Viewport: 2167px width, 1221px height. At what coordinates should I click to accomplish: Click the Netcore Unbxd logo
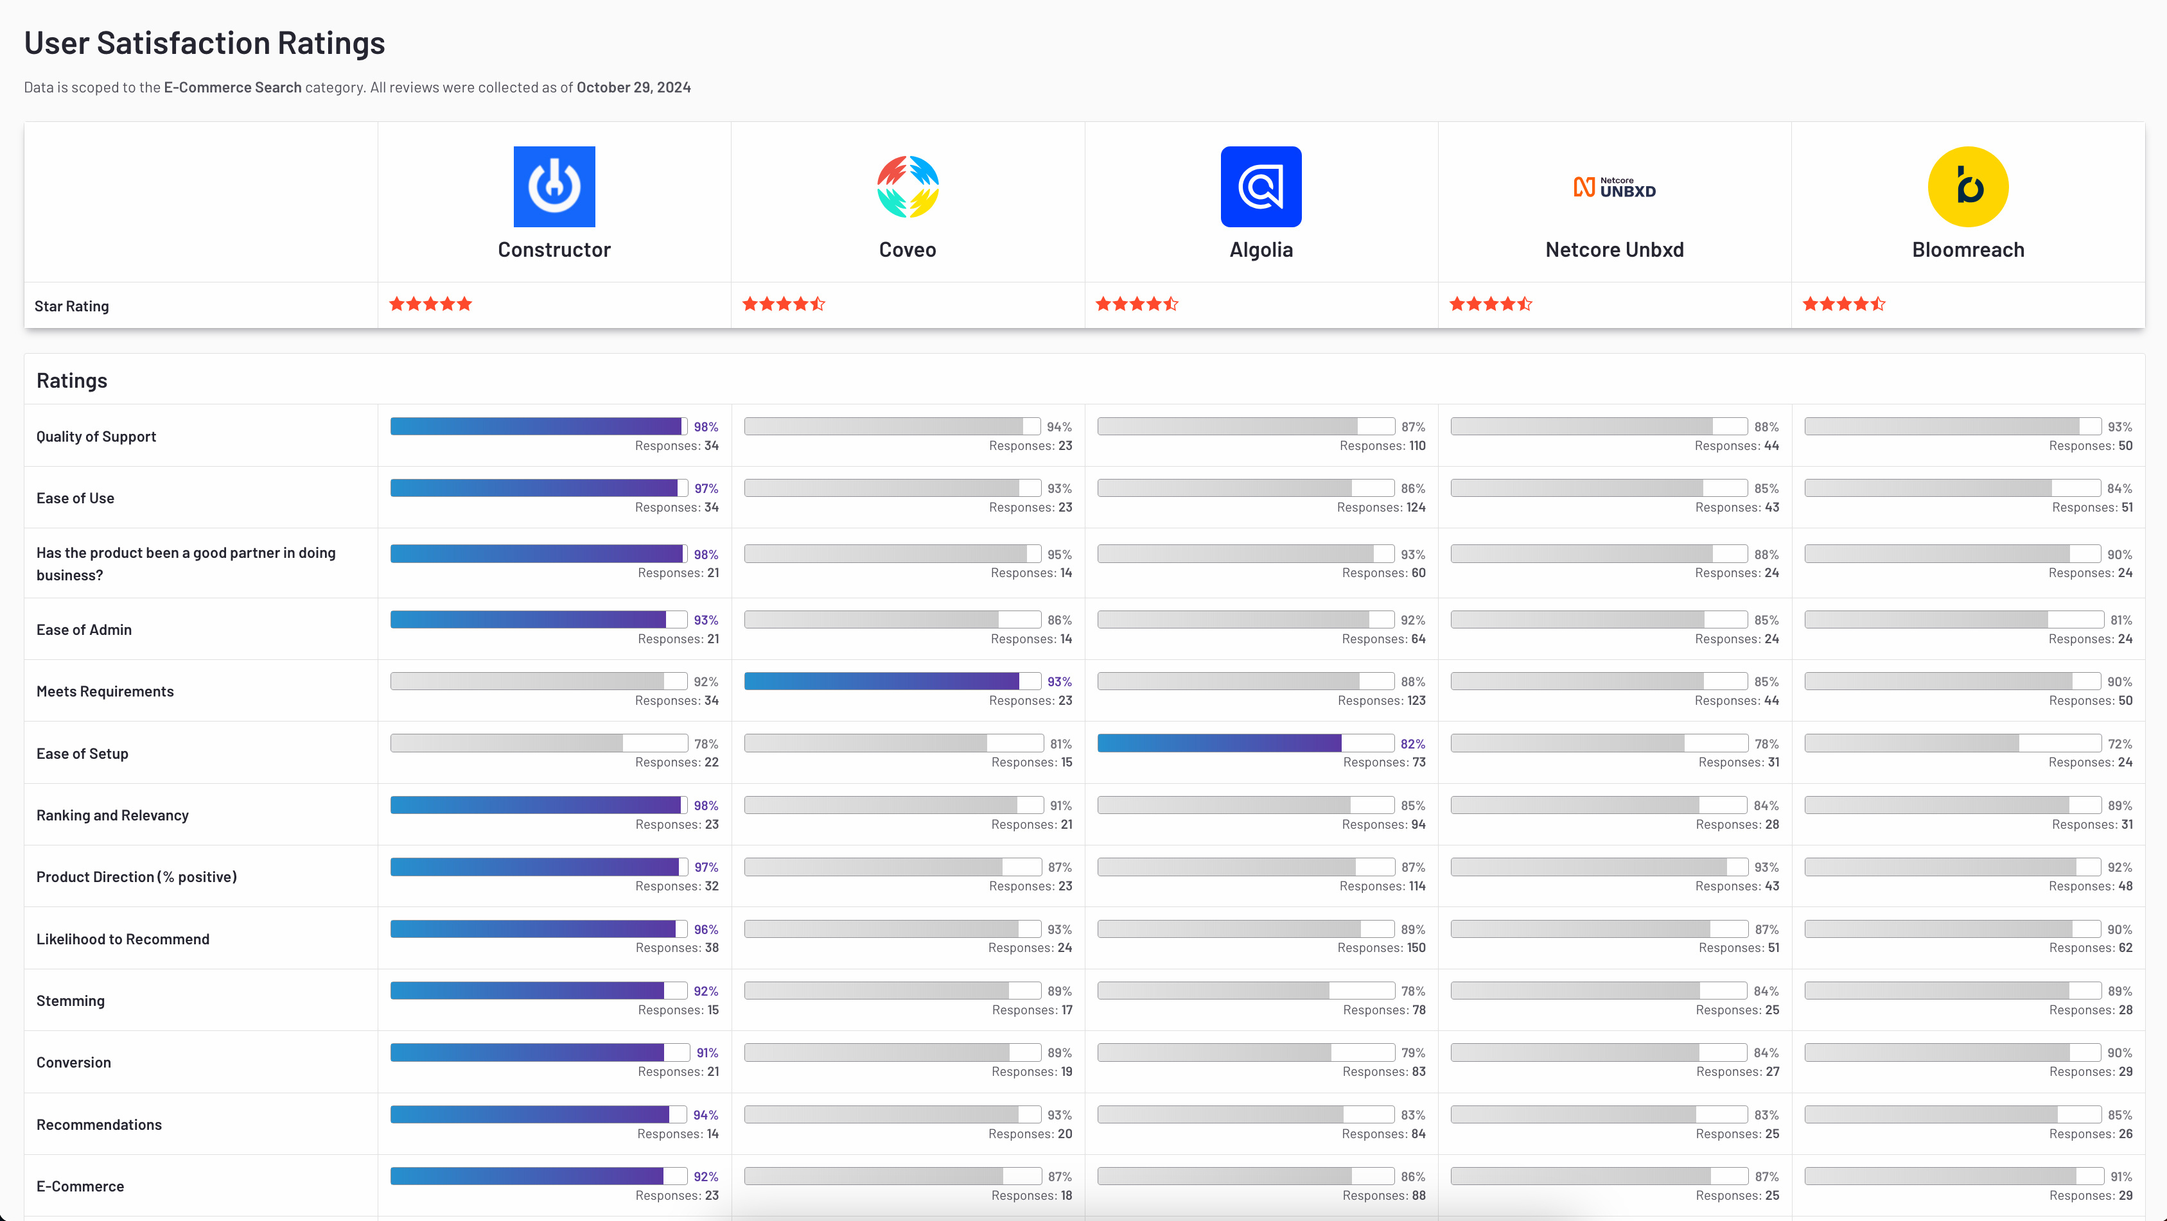[1614, 187]
